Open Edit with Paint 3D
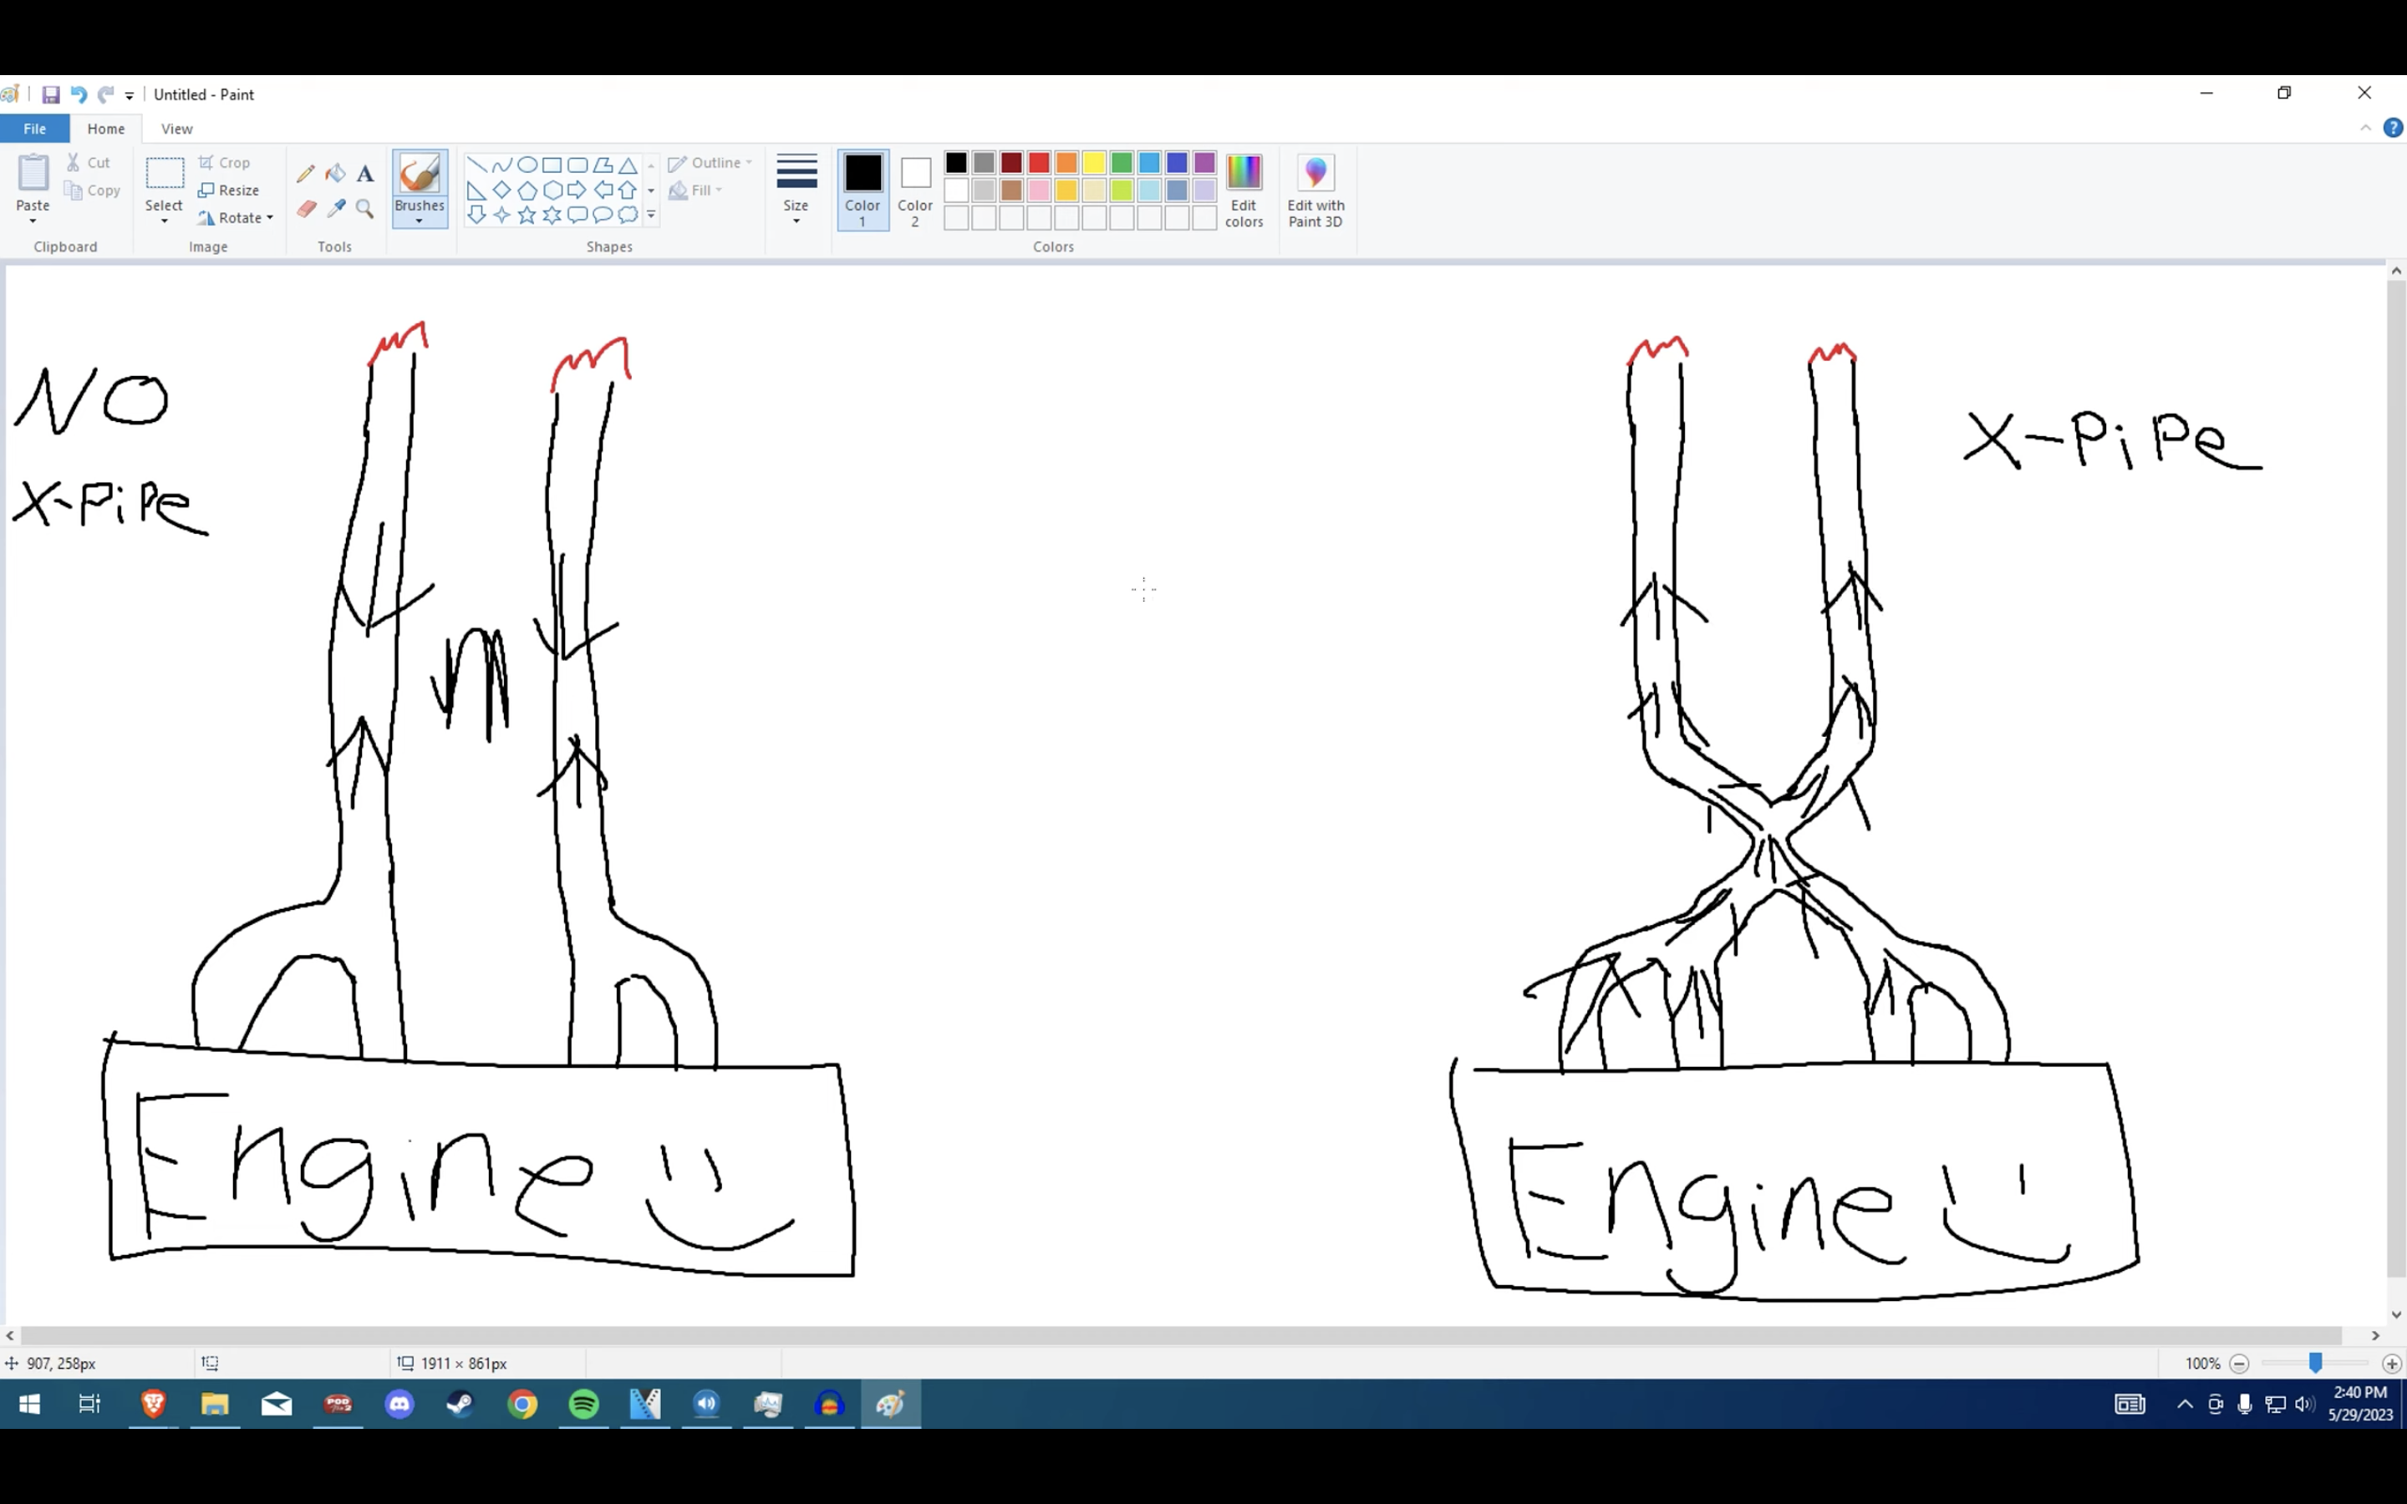 pyautogui.click(x=1315, y=190)
